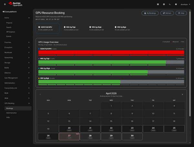Expand the Administration navigation section
The width and height of the screenshot is (194, 147).
point(17,83)
